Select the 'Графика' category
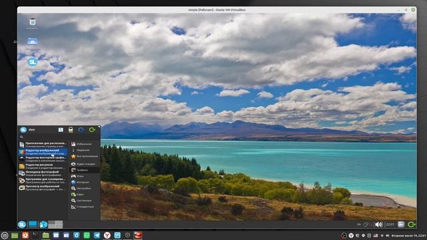 84,170
